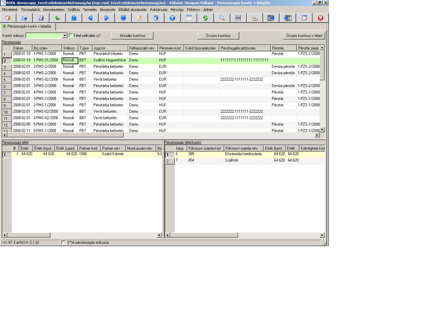Click the save floppy disk toolbar icon
Image resolution: width=433 pixels, height=325 pixels.
click(41, 18)
